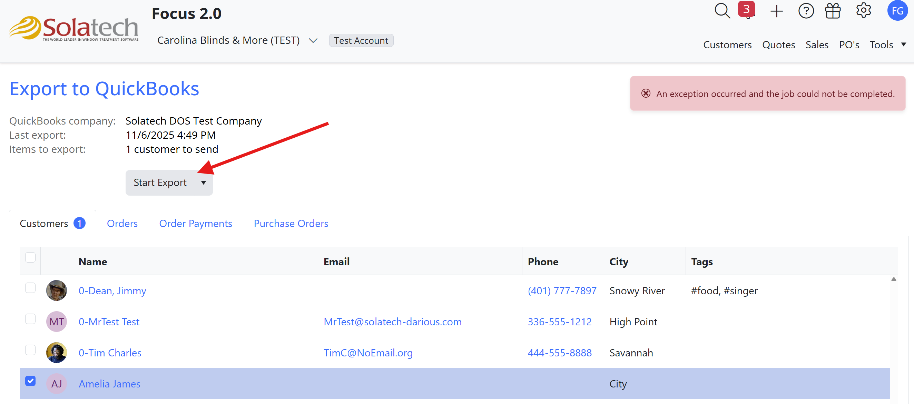Expand the Start Export dropdown arrow
This screenshot has height=404, width=914.
203,183
